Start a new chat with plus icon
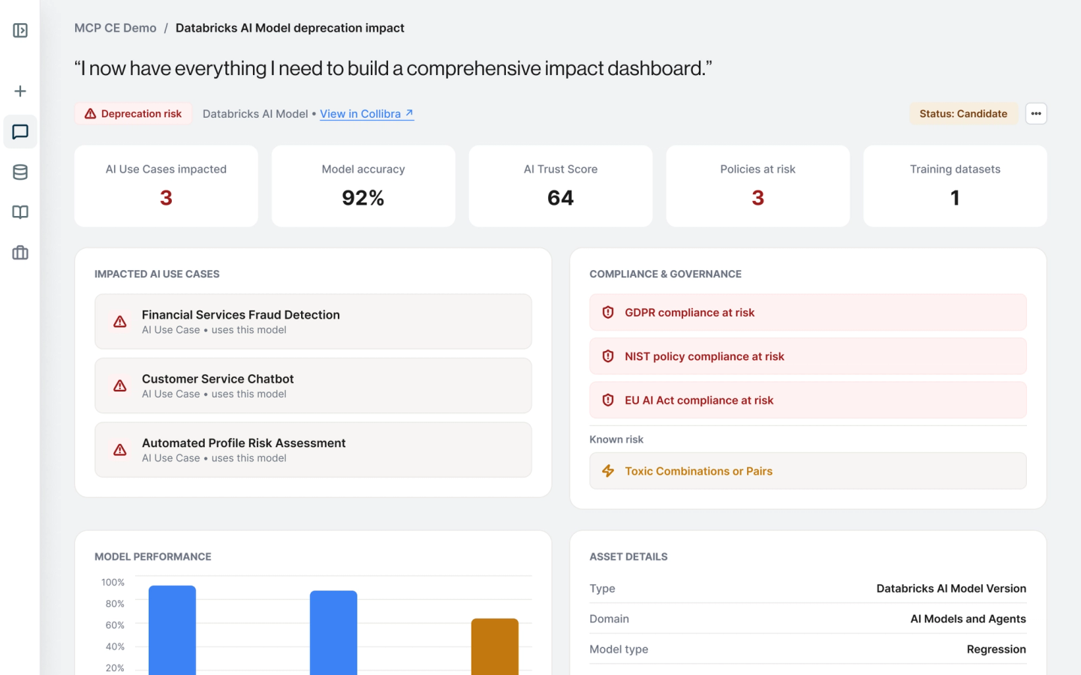The height and width of the screenshot is (675, 1081). pyautogui.click(x=20, y=91)
